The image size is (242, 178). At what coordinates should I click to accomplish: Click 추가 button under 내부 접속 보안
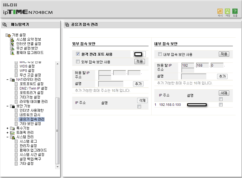coord(222,76)
